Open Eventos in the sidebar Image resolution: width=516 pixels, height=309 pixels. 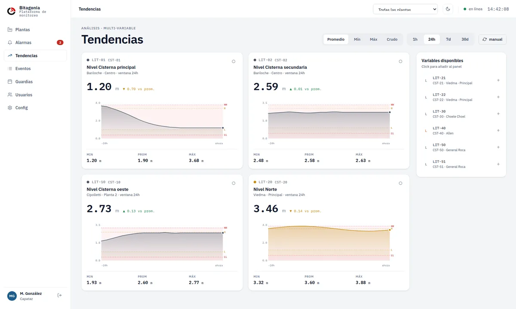(35, 69)
